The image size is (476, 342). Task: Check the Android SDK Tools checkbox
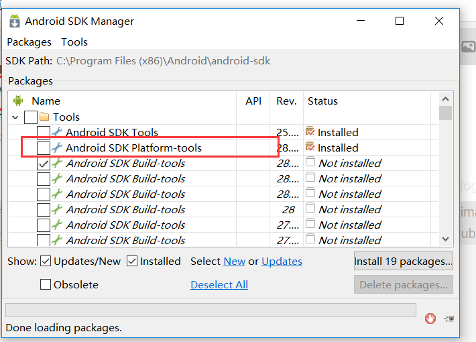pyautogui.click(x=44, y=132)
